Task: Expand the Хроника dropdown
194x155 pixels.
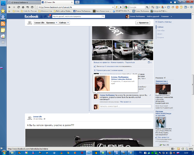Action: (x=51, y=23)
